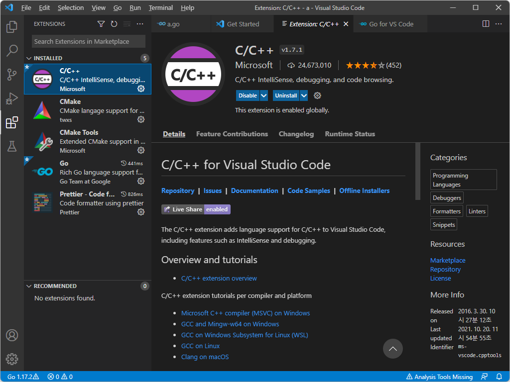Open manage gear for Prettier extension
This screenshot has width=510, height=382.
141,212
